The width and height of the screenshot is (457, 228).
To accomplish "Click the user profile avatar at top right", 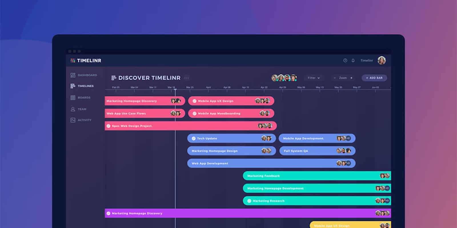I will (382, 60).
